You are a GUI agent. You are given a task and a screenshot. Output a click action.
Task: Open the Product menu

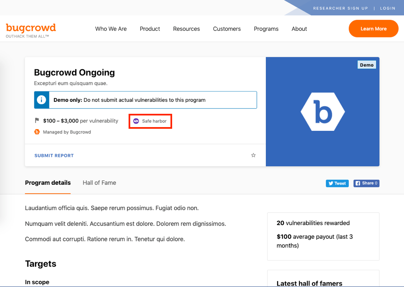pos(150,29)
